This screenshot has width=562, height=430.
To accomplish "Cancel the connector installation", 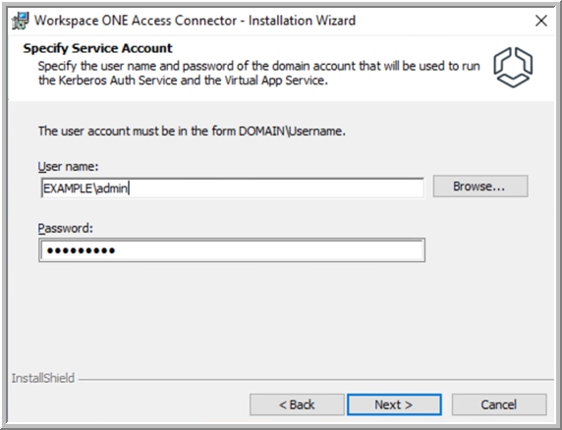I will [x=499, y=404].
